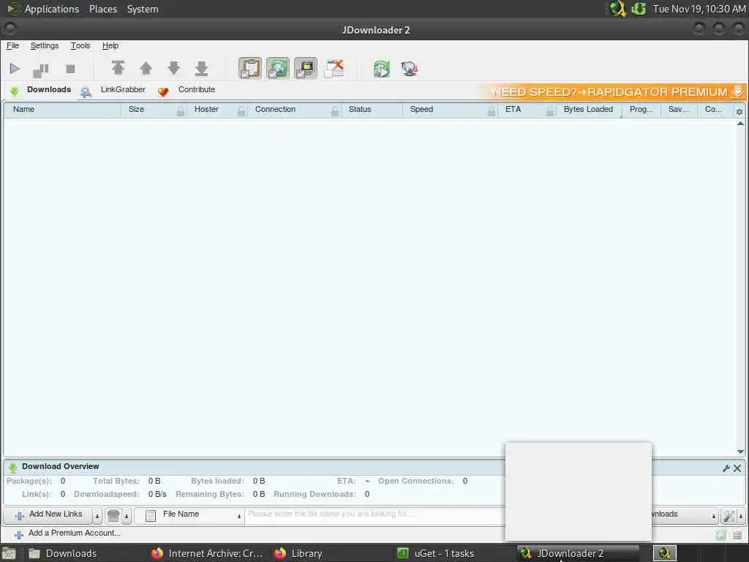Image resolution: width=749 pixels, height=562 pixels.
Task: Expand Add New Links dropdown arrow
Action: pyautogui.click(x=97, y=516)
